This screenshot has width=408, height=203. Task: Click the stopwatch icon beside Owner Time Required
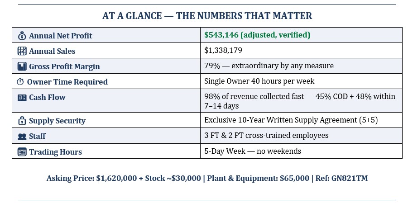click(20, 82)
